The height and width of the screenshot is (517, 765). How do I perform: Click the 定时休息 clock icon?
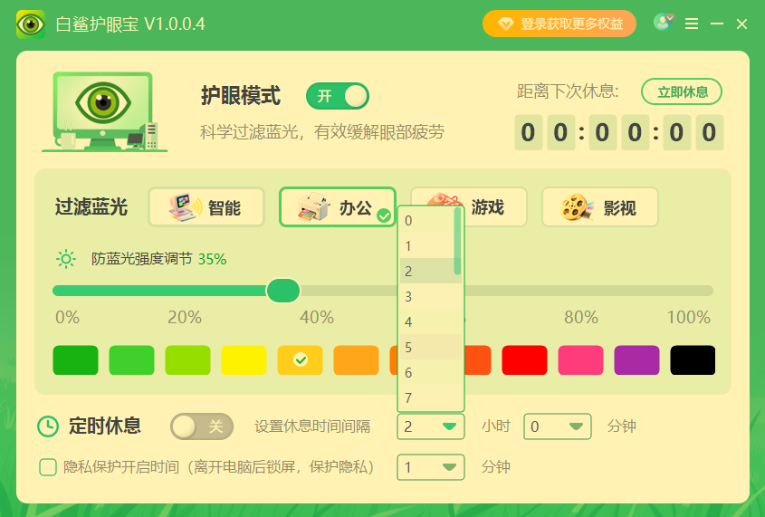tap(48, 426)
